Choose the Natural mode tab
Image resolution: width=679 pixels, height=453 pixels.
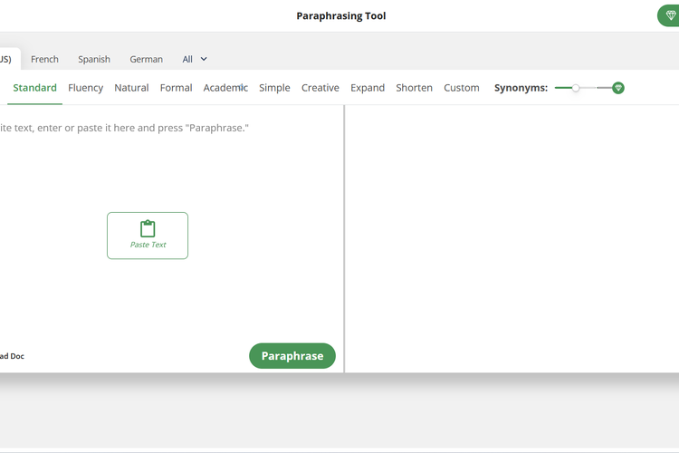click(x=131, y=88)
